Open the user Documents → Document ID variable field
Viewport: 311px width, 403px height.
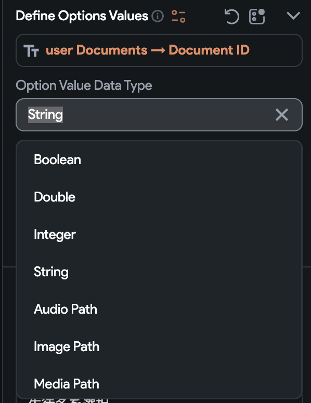click(159, 50)
